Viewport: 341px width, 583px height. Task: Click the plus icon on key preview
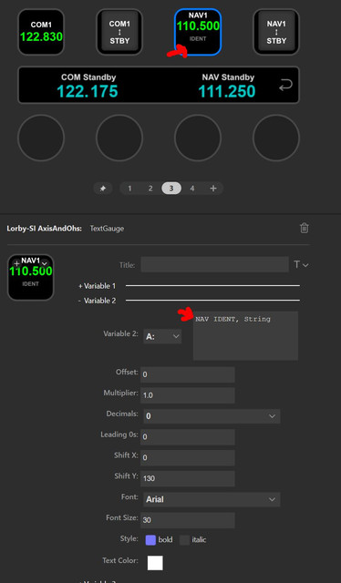16,263
